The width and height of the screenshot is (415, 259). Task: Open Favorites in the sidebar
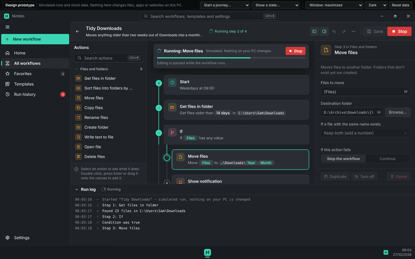click(35, 74)
